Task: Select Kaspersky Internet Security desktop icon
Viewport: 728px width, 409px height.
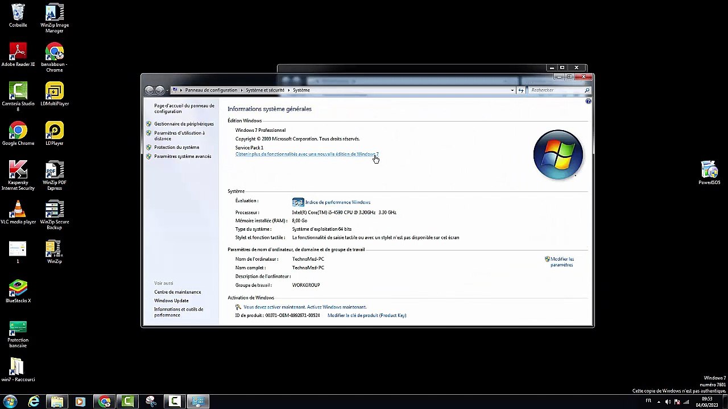Action: [x=18, y=176]
